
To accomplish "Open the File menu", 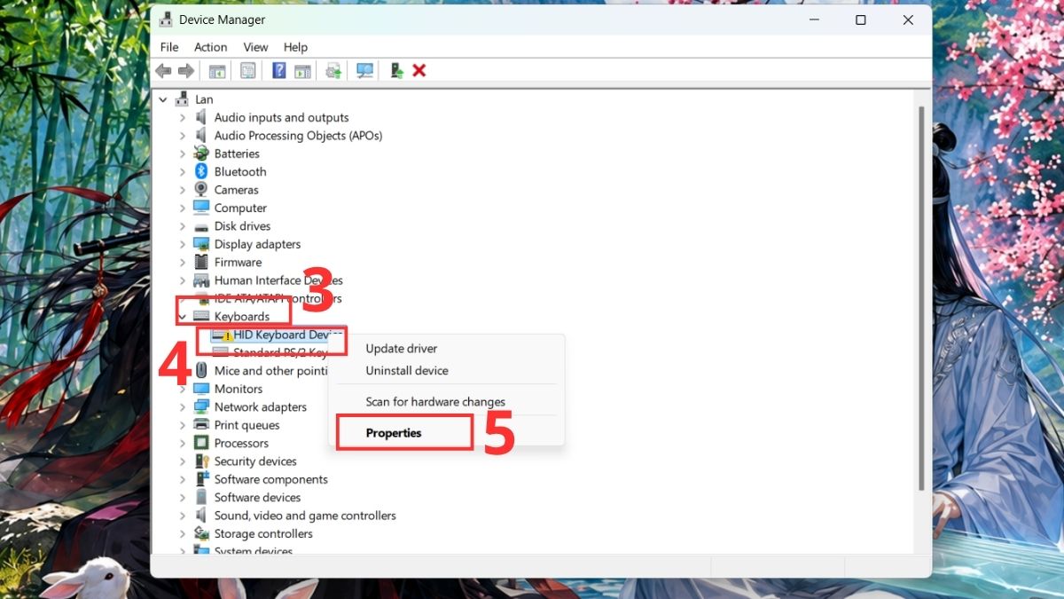I will coord(169,47).
